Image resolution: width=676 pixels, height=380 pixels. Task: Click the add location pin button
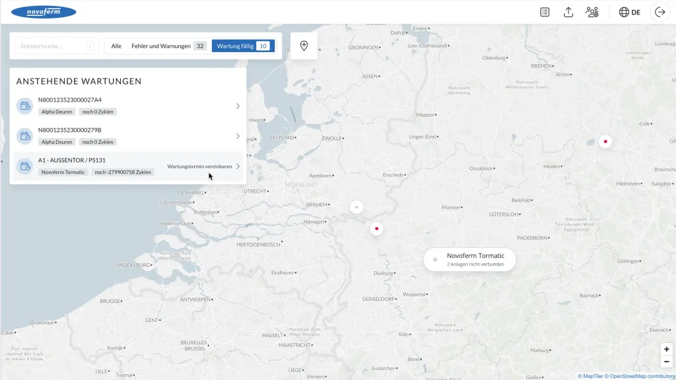[x=304, y=46]
